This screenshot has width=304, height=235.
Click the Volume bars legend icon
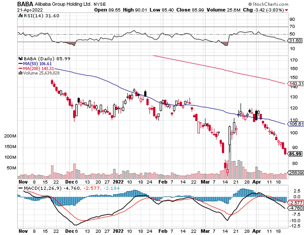click(21, 73)
